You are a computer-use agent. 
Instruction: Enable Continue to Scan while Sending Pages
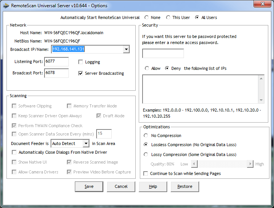coord(146,173)
